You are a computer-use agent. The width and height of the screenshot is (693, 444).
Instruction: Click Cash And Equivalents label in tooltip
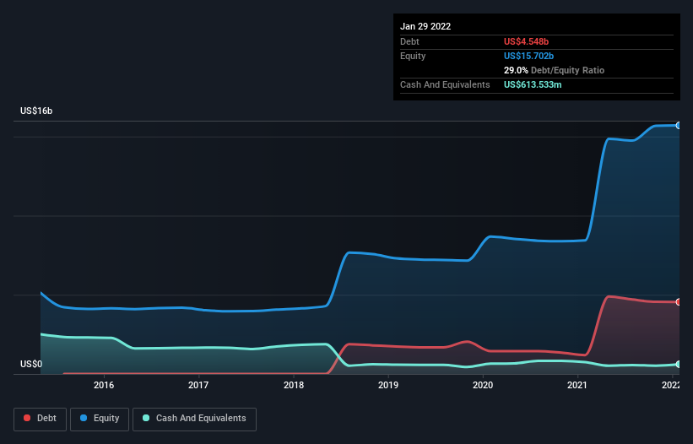(x=445, y=84)
